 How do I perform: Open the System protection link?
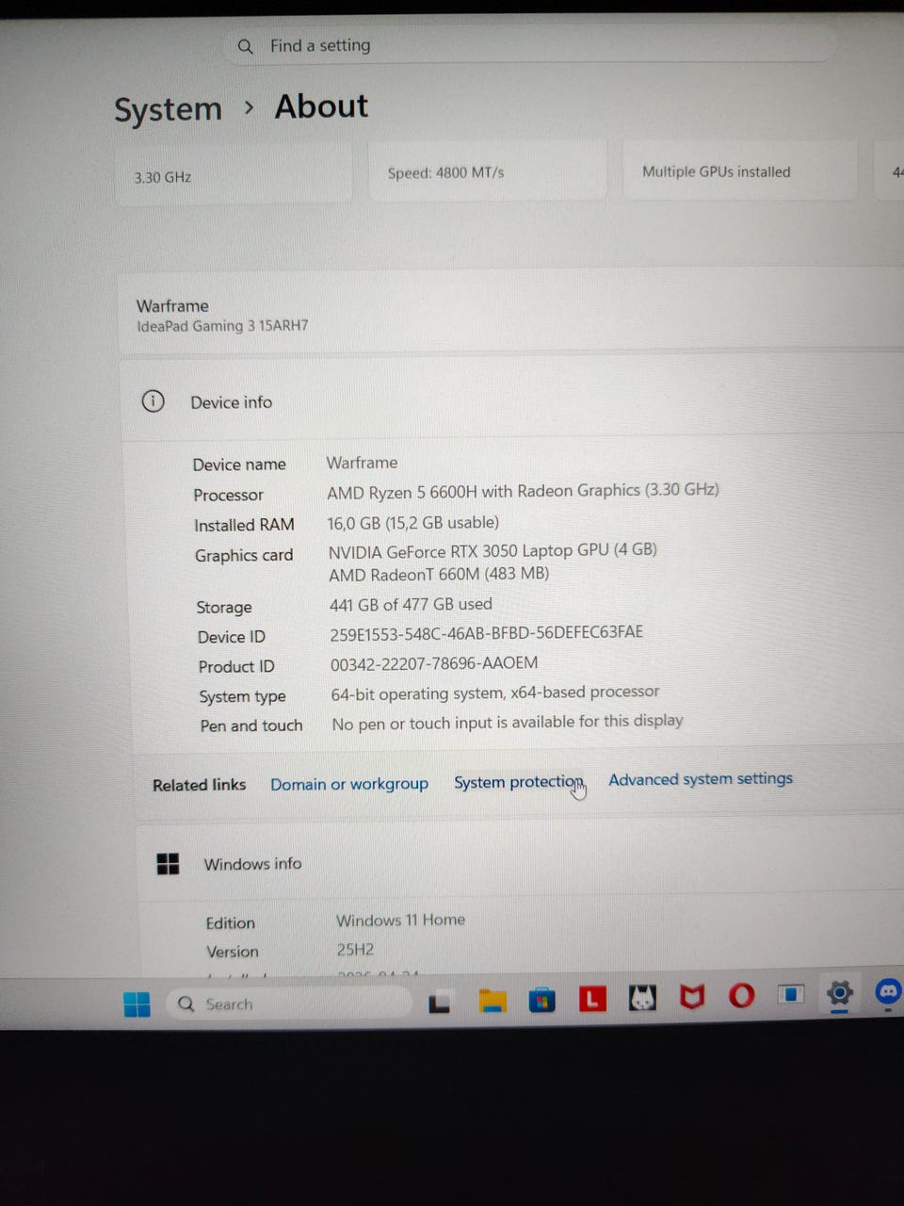[518, 782]
